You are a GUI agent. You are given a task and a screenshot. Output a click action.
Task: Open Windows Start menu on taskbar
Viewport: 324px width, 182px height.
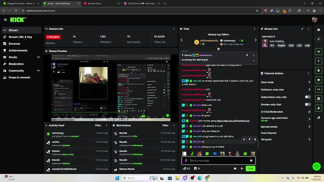coord(117,178)
